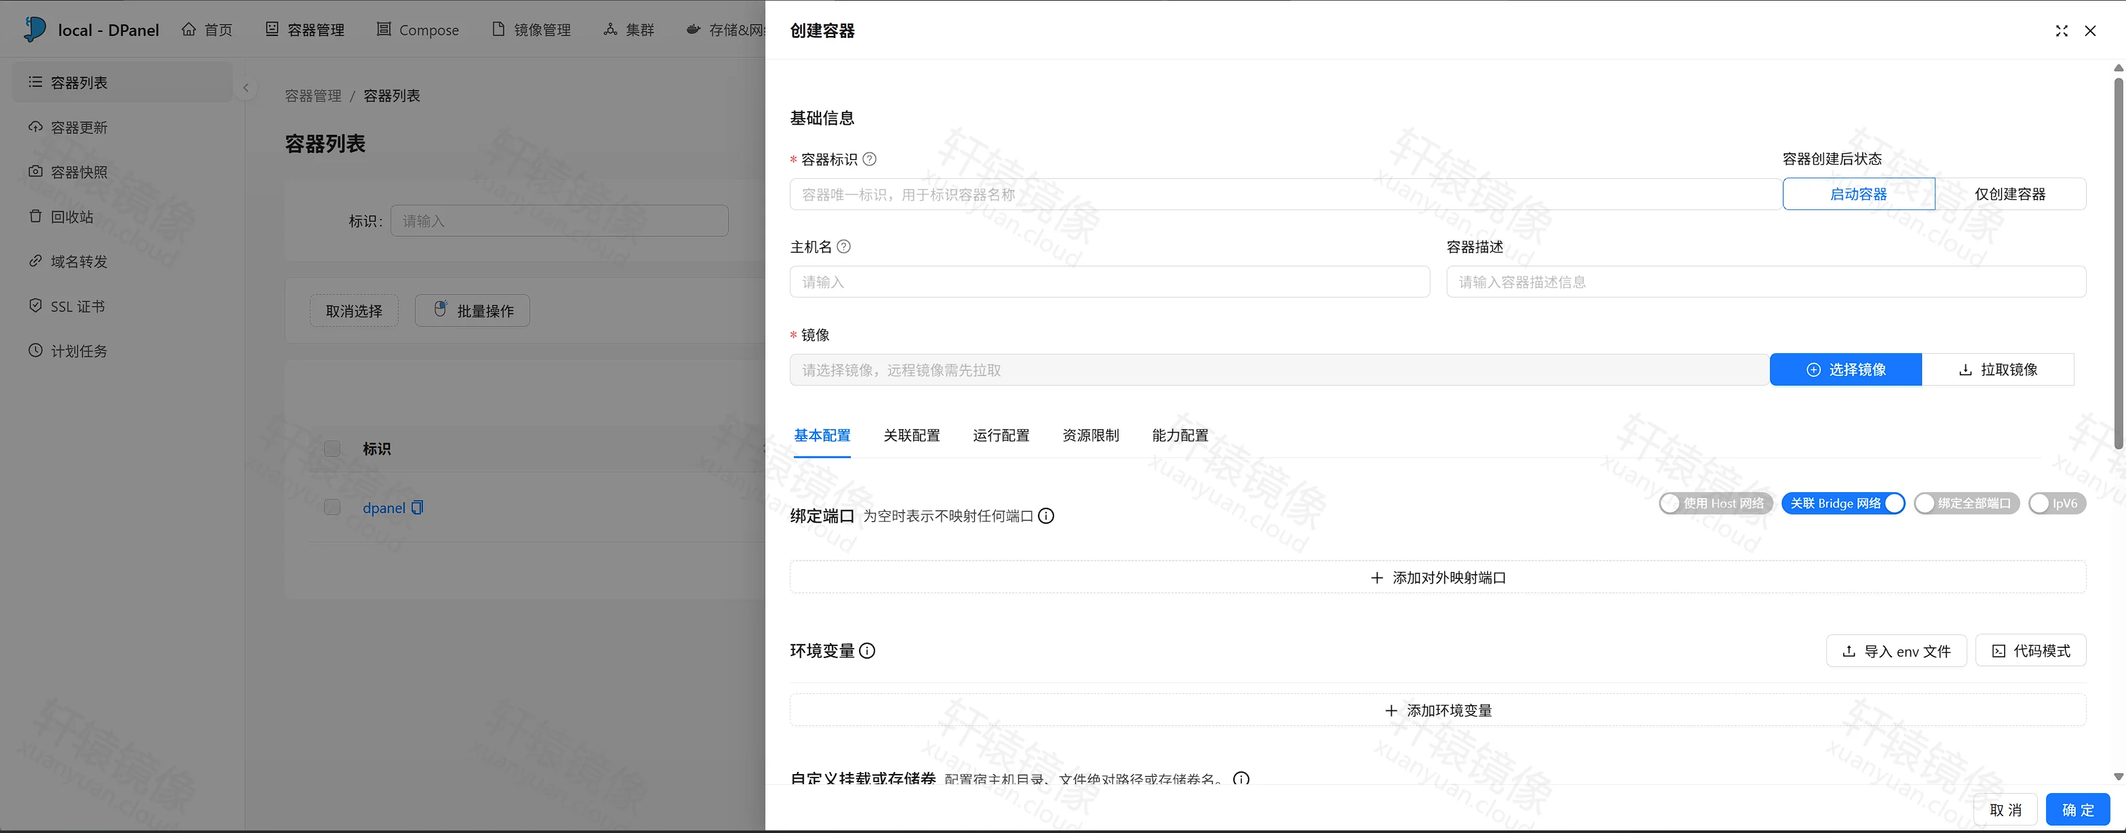Switch to the 关联配置 tab
Screen dimensions: 2126x833
point(912,435)
